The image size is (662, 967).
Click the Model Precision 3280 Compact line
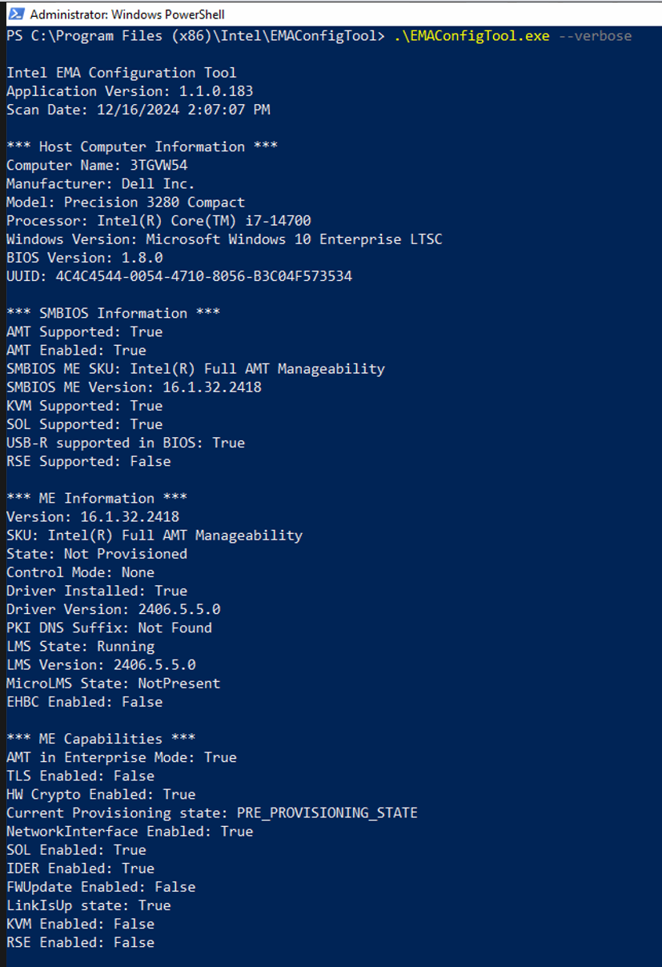pos(126,203)
